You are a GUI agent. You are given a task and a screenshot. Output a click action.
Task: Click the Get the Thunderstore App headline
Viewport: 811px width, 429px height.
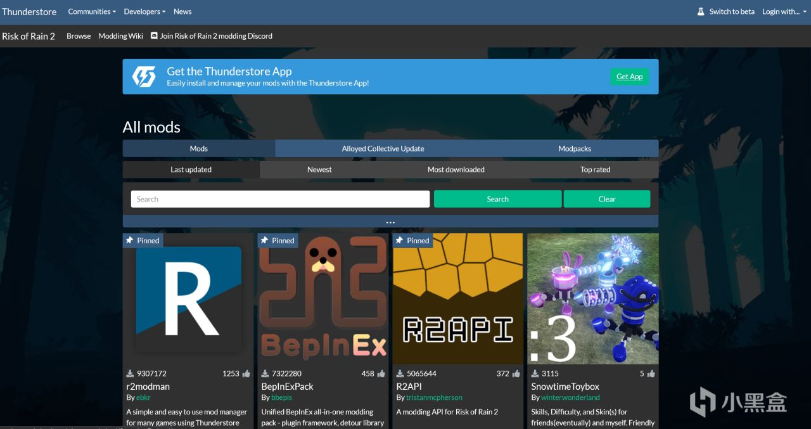(229, 72)
